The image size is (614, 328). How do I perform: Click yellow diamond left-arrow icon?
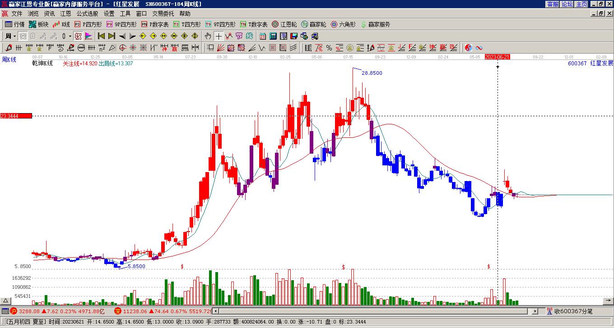pos(143,36)
